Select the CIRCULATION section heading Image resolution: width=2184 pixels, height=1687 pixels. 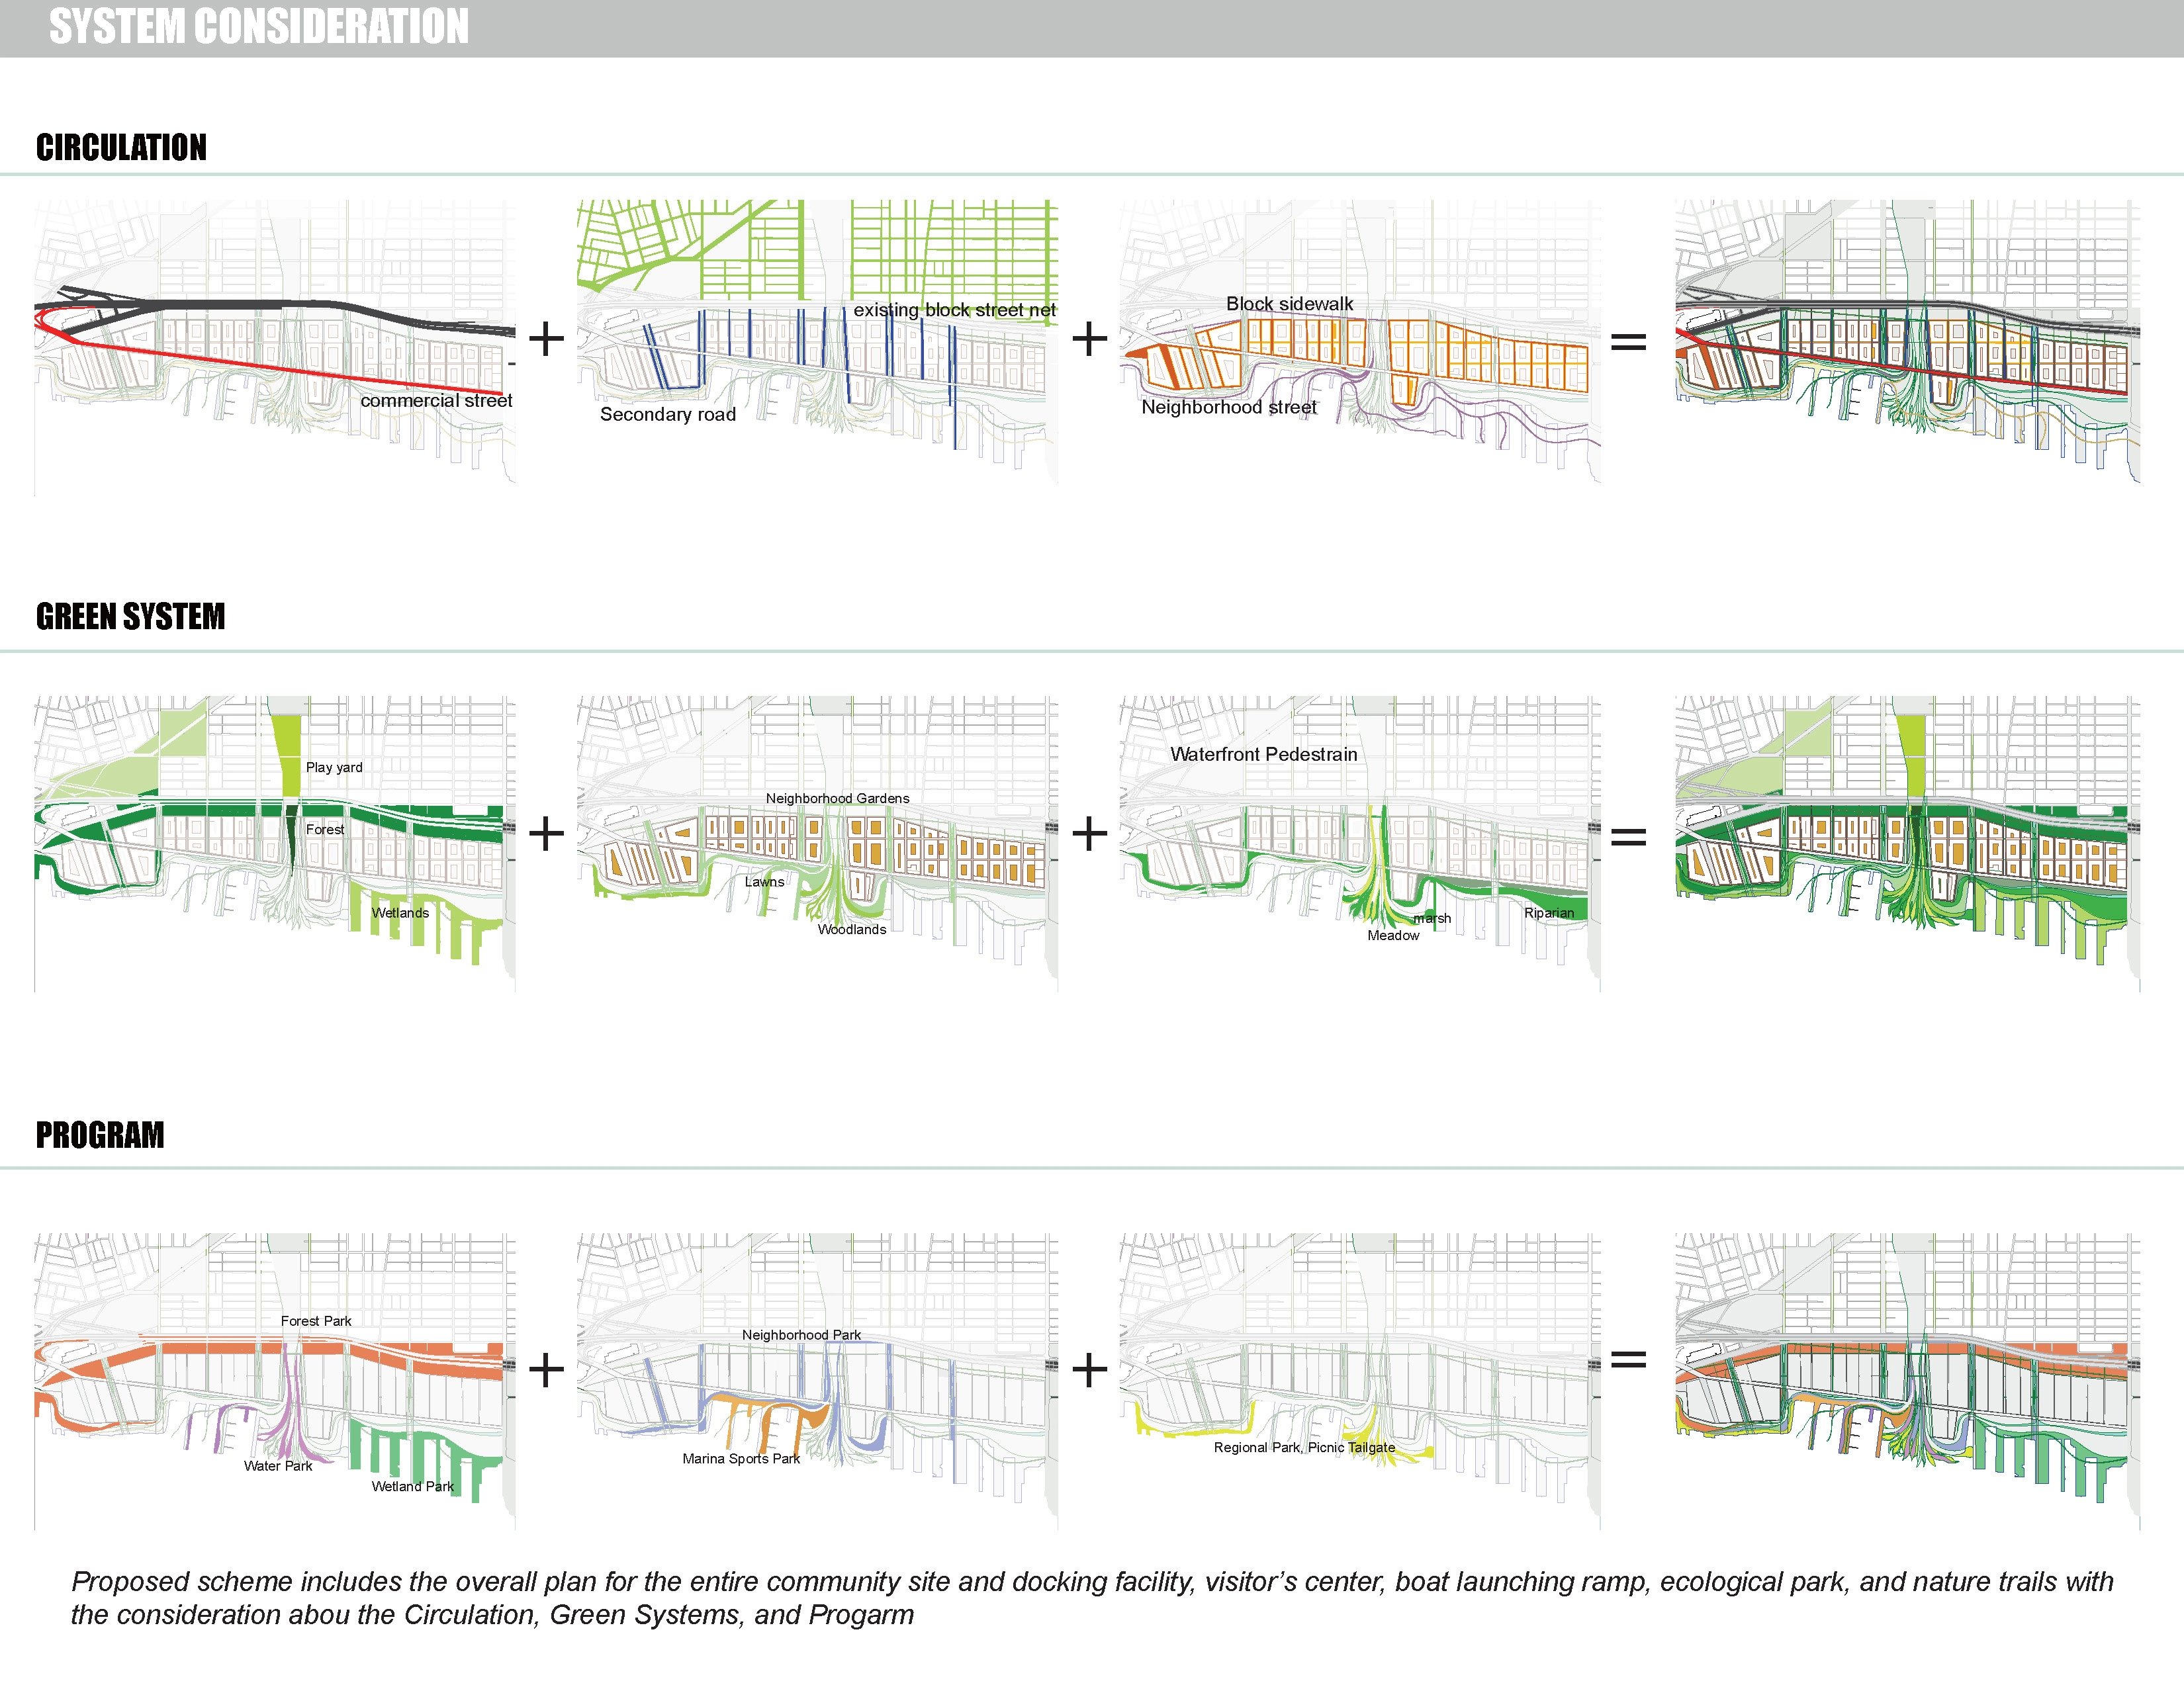121,148
